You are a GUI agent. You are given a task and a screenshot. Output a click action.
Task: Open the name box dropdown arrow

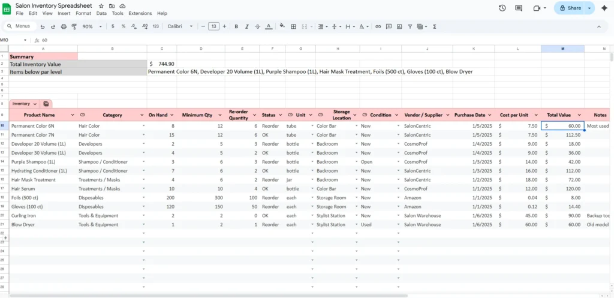click(25, 40)
